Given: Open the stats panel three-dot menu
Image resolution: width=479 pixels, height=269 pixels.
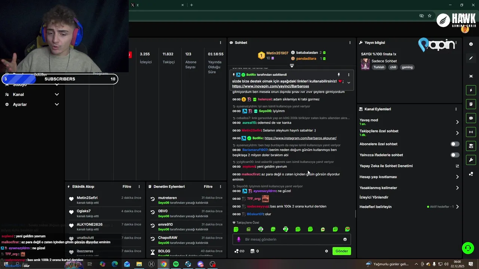Looking at the screenshot, I should coord(220,43).
